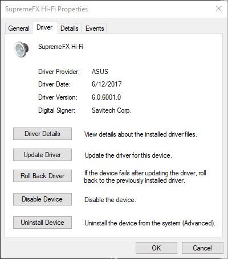Screen dimensions: 228x259
Task: Dismiss dialog with Cancel button
Action: (202, 248)
